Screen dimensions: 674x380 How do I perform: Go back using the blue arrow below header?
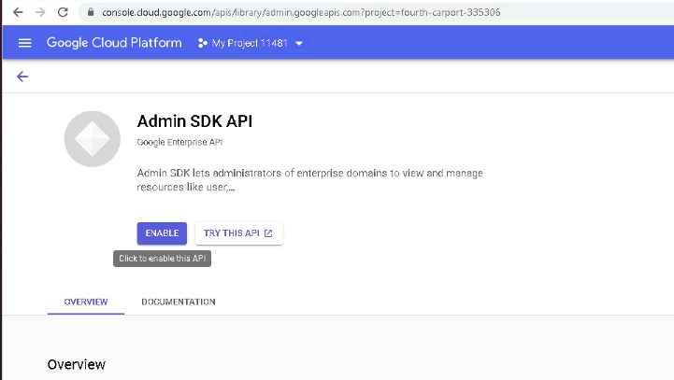tap(22, 77)
